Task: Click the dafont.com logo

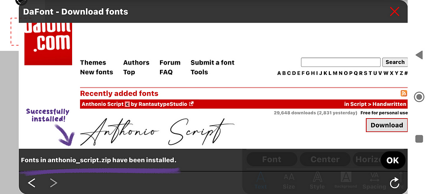Action: coord(48,44)
